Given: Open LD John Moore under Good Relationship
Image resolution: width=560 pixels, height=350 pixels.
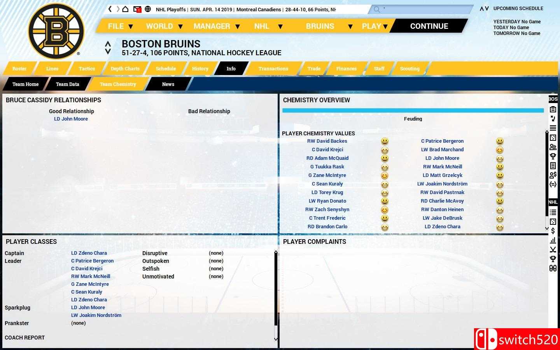Looking at the screenshot, I should (x=71, y=119).
